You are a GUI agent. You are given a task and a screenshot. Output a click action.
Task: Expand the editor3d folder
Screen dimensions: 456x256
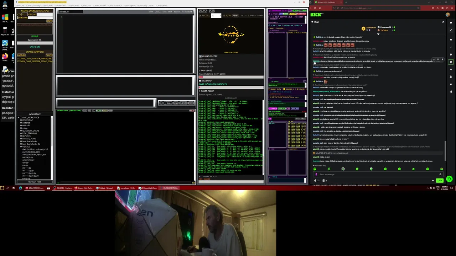coord(21,126)
